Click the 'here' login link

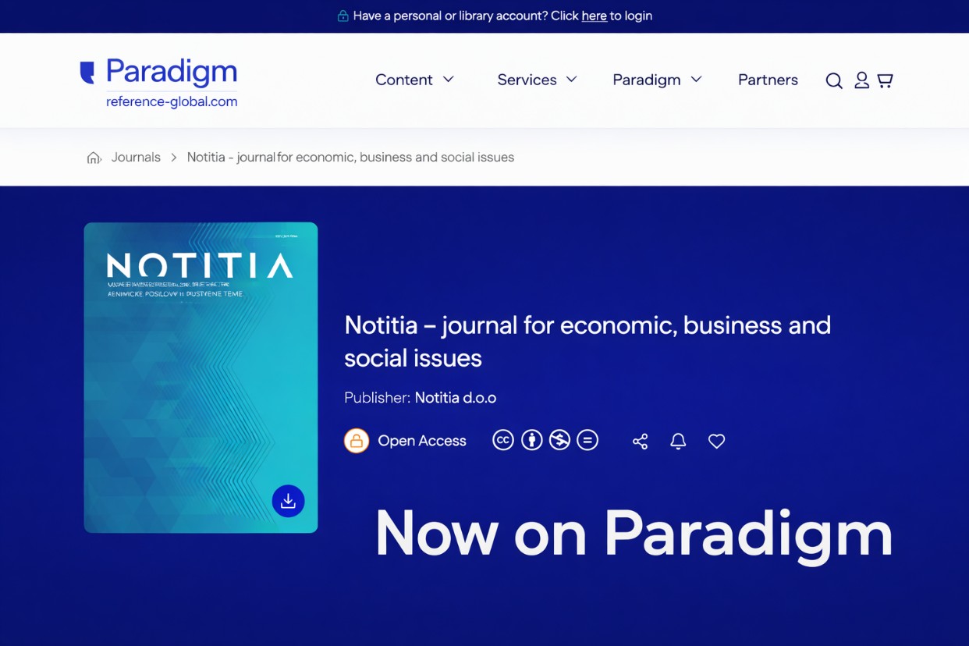(x=594, y=16)
